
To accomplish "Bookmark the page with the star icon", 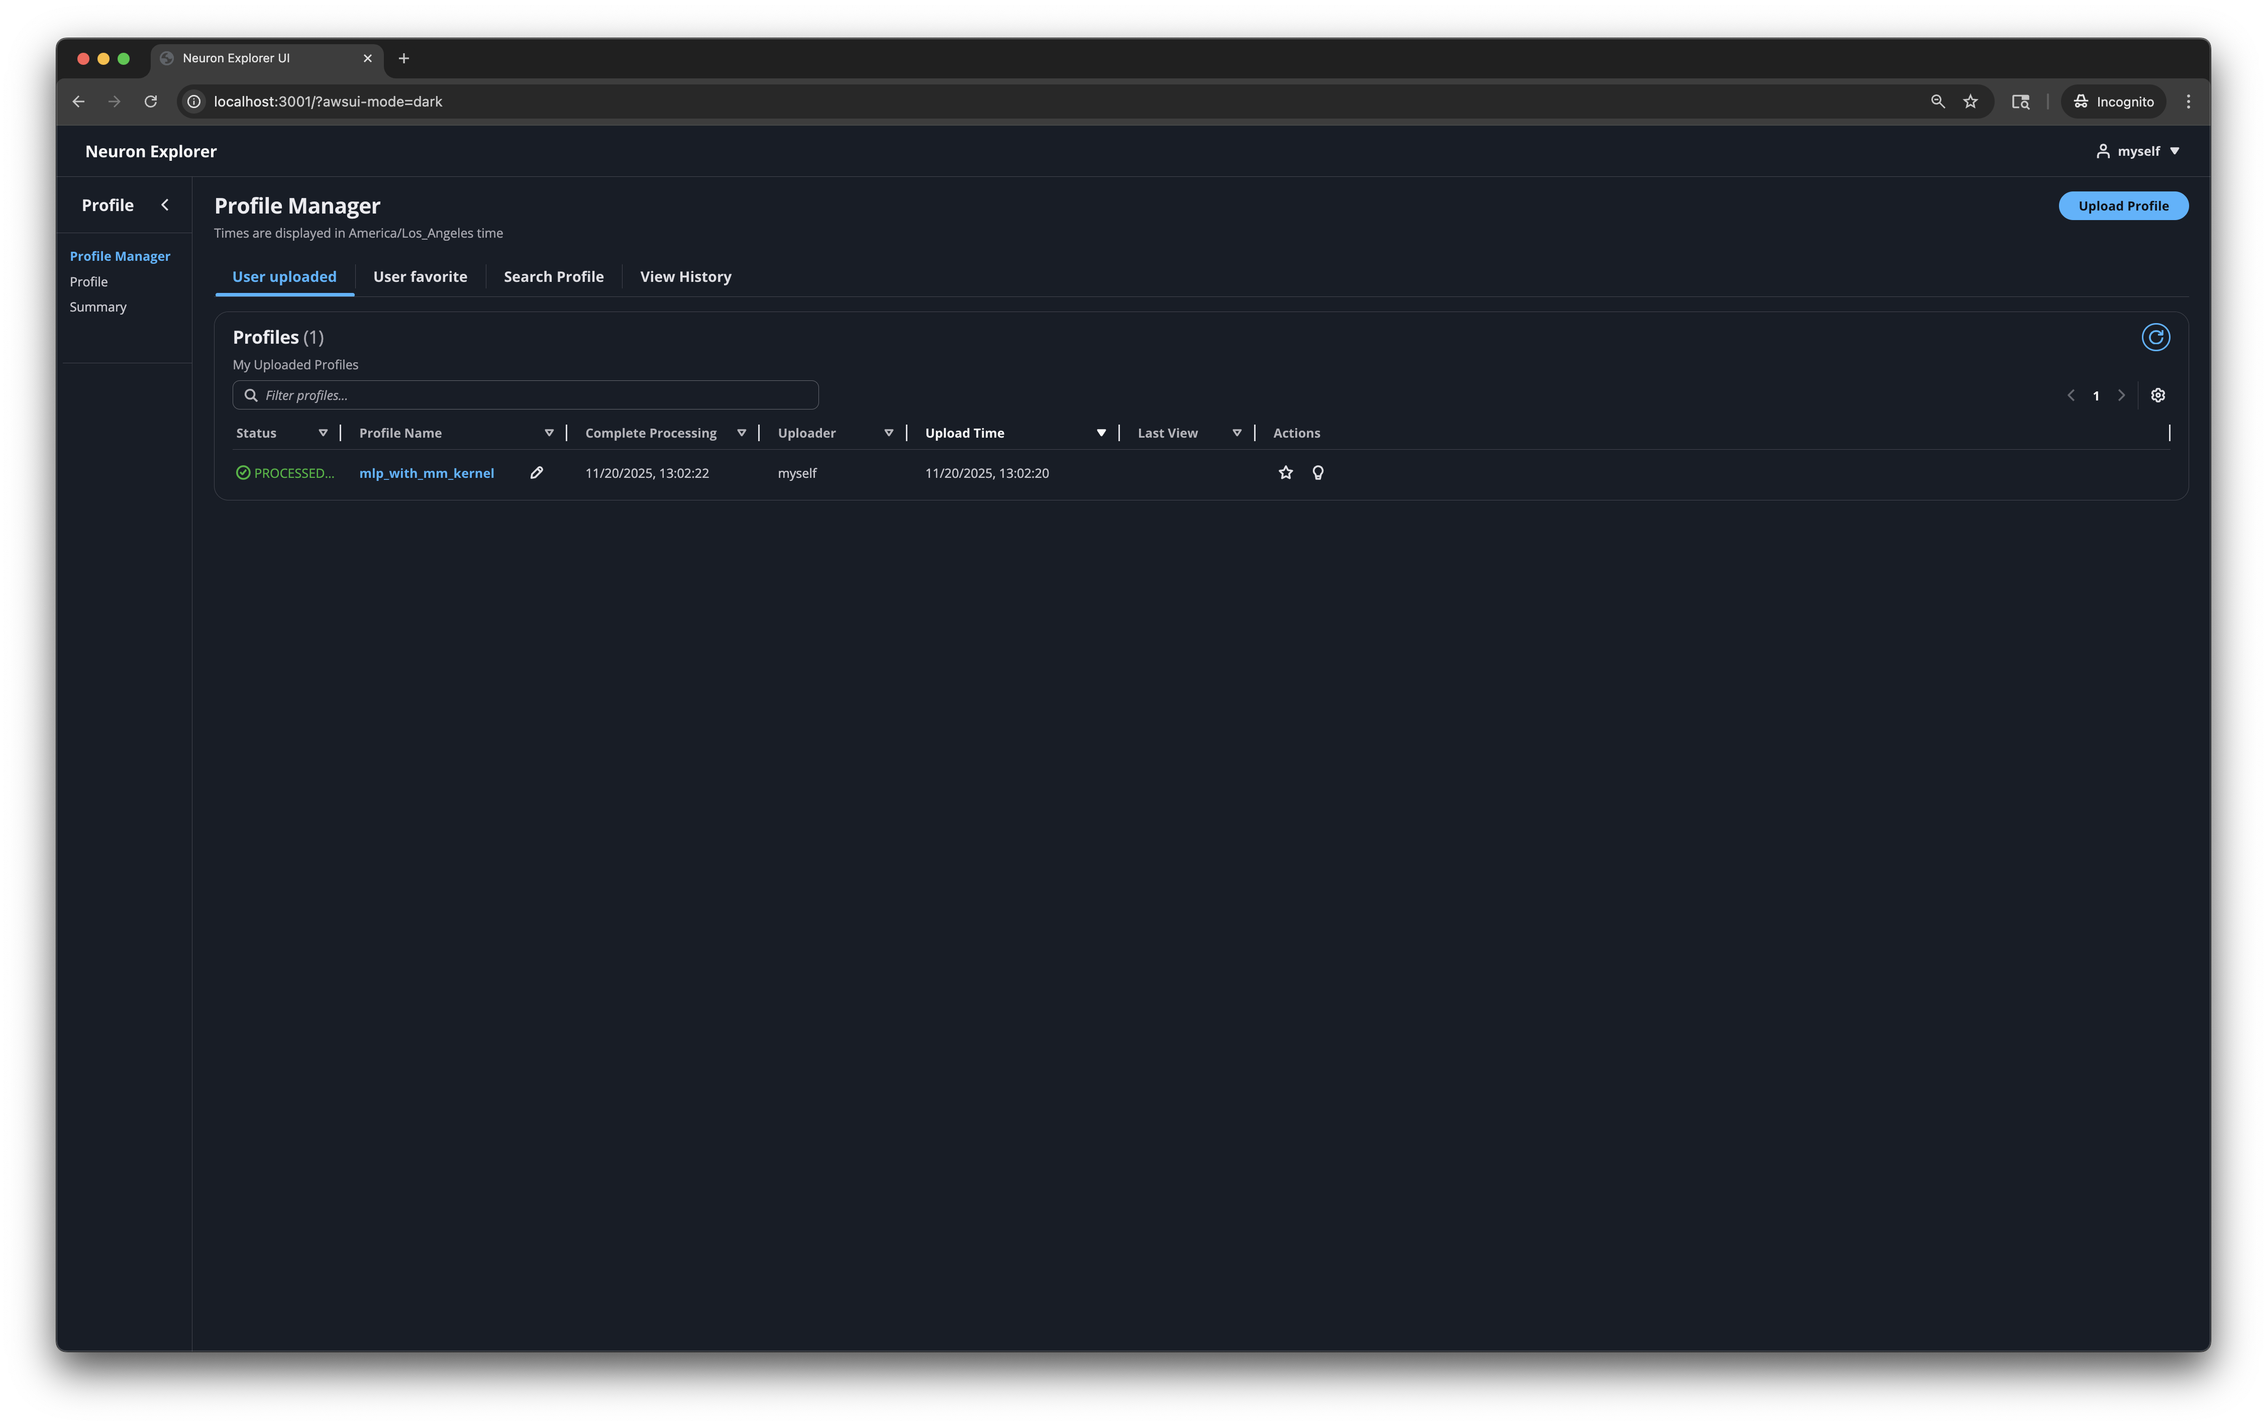I will point(1971,101).
